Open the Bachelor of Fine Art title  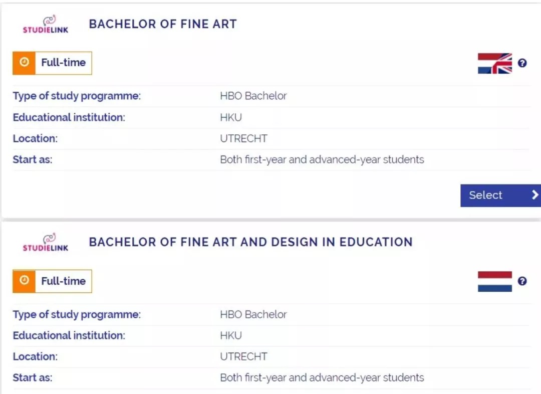coord(163,24)
